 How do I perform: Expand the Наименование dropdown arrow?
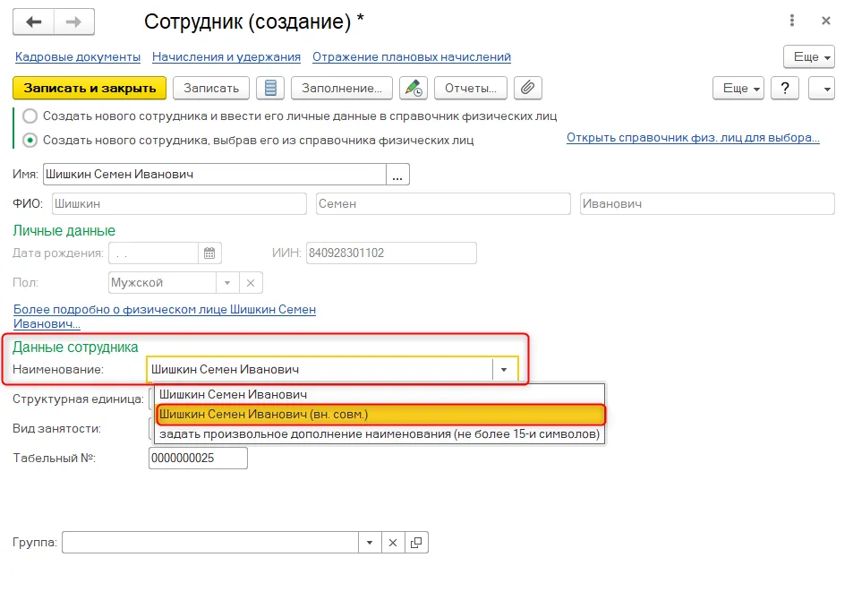pos(504,370)
